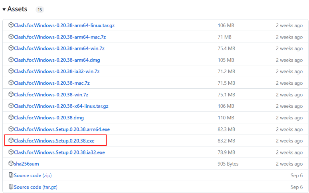Download Clash.for.Windows.Setup.0.20.38.exe installer
309x193 pixels.
pyautogui.click(x=54, y=141)
